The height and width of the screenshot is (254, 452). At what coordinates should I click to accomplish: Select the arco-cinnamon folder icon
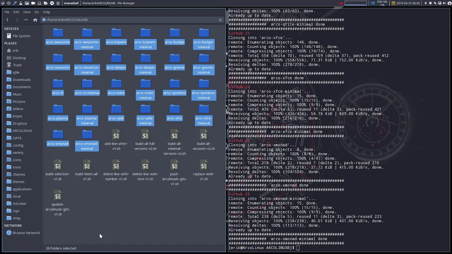pyautogui.click(x=58, y=59)
